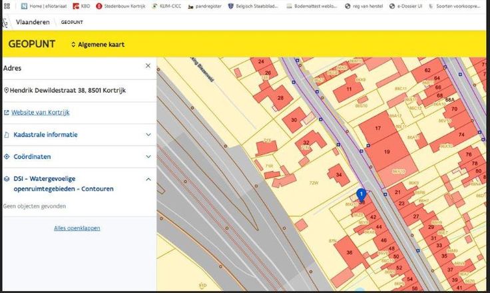Click the Alles openklappen link

(x=77, y=228)
